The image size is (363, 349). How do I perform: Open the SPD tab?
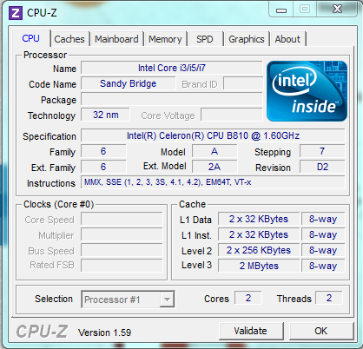click(205, 39)
